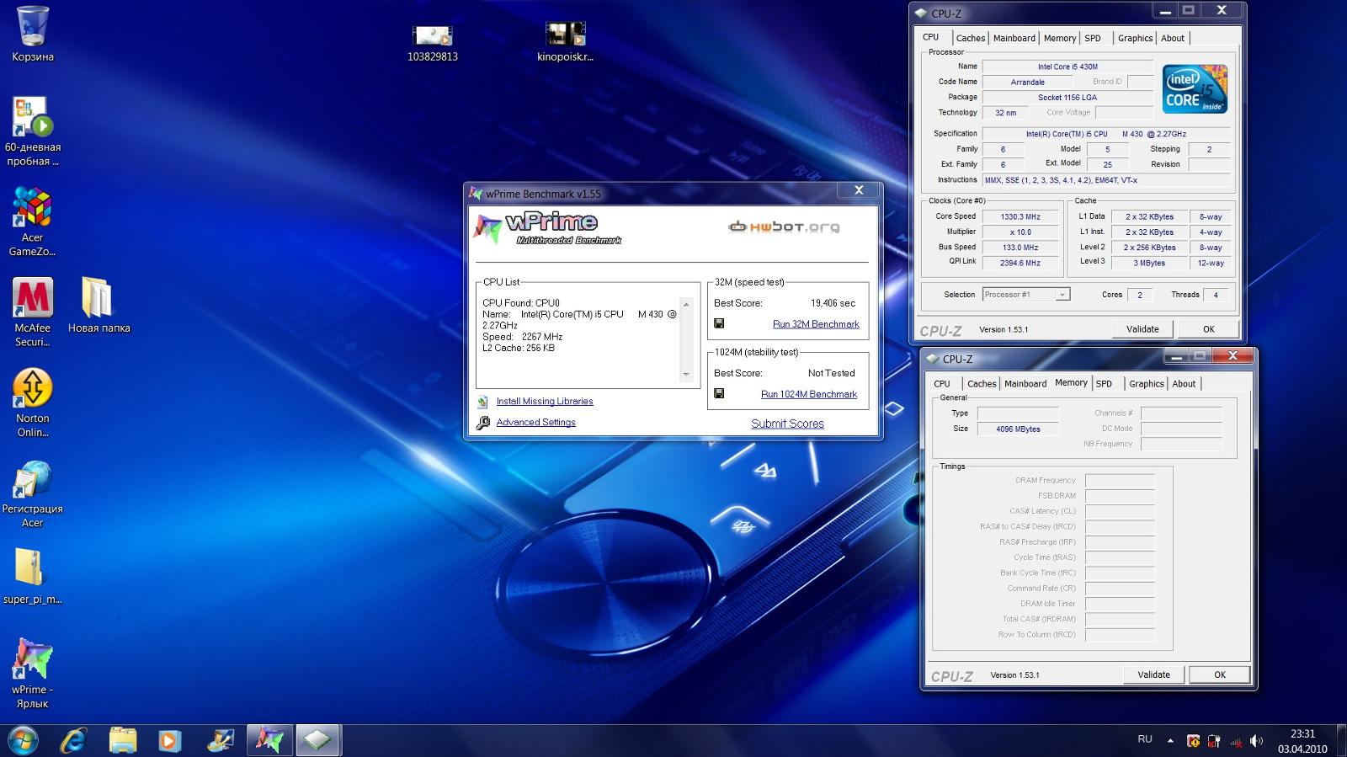Select SPD tab in top CPU-Z window
1347x757 pixels.
[1093, 38]
